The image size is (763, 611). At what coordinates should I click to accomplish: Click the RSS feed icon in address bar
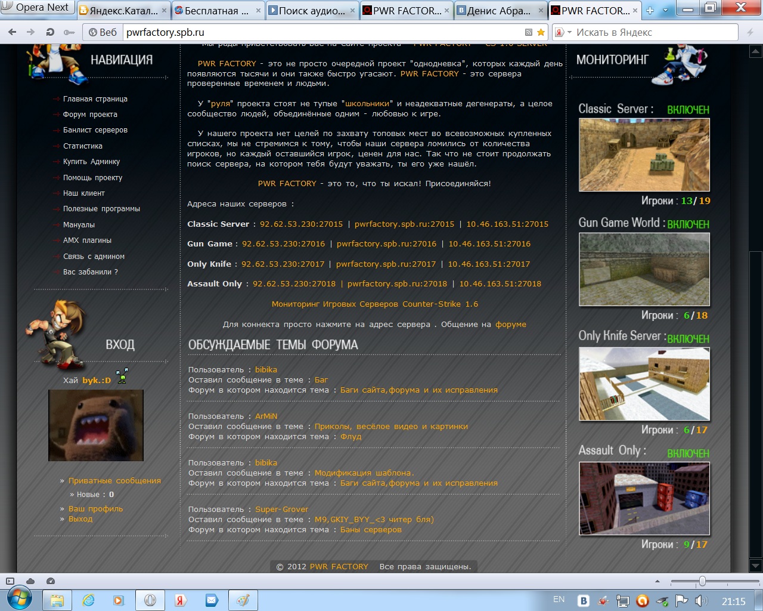pyautogui.click(x=528, y=32)
